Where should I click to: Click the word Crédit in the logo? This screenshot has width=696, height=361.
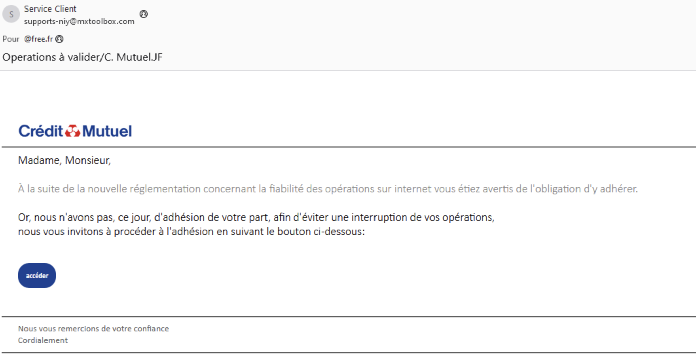(x=41, y=131)
